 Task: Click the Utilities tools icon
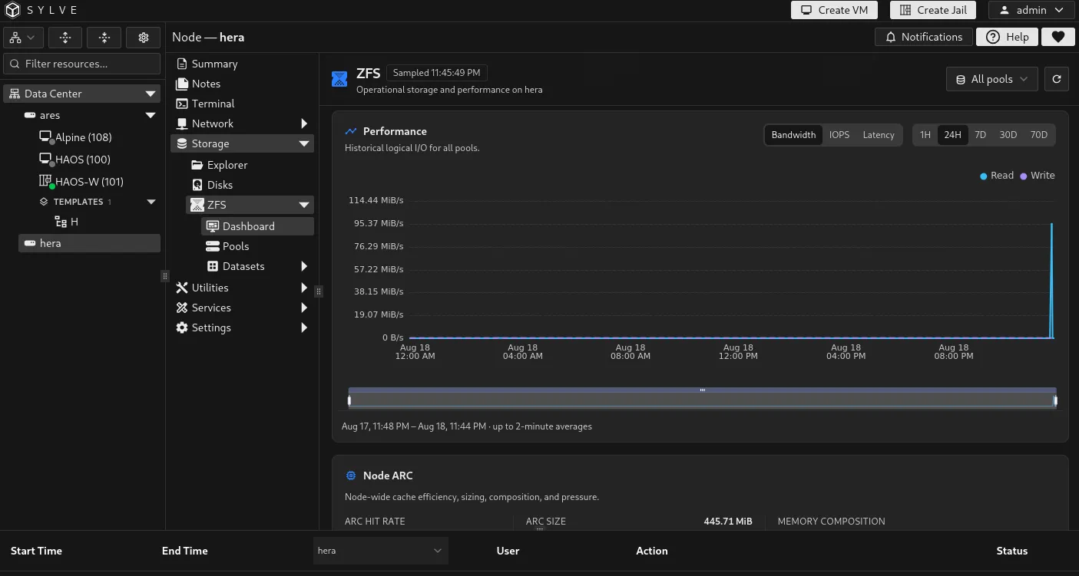pos(182,288)
